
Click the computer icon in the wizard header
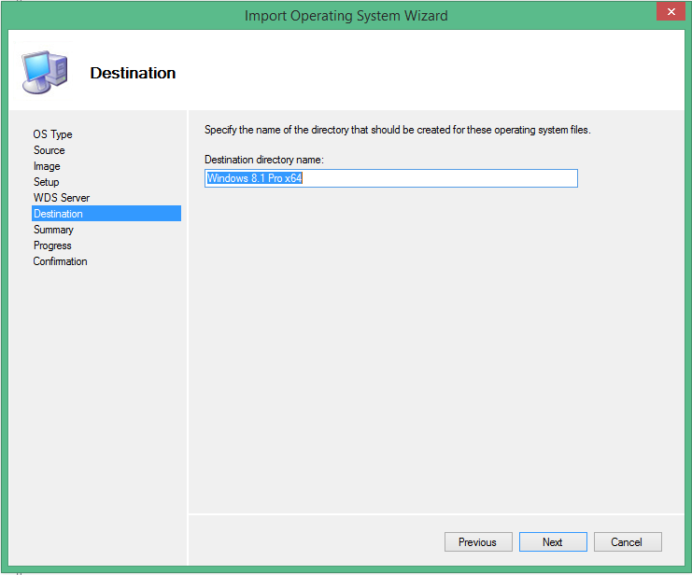(43, 72)
